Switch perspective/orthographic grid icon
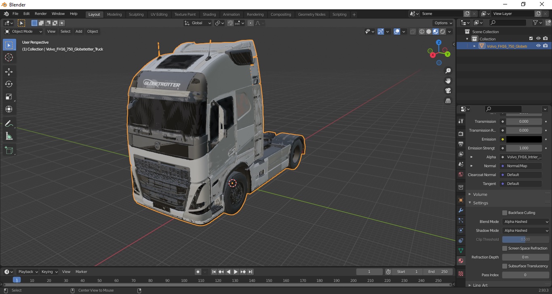This screenshot has height=294, width=552. pyautogui.click(x=448, y=101)
